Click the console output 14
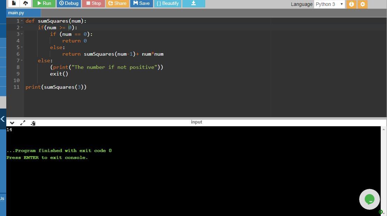The height and width of the screenshot is (216, 387). (9, 130)
